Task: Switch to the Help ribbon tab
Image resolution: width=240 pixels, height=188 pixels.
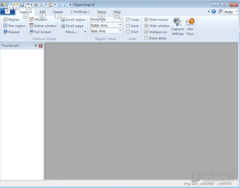Action: [117, 12]
